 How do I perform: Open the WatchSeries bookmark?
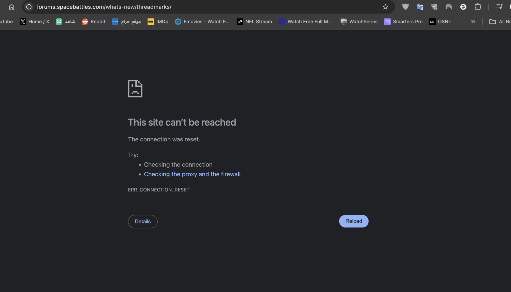[359, 22]
